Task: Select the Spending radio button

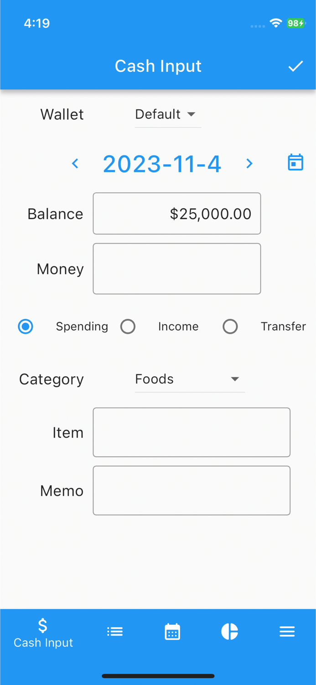Action: click(26, 326)
